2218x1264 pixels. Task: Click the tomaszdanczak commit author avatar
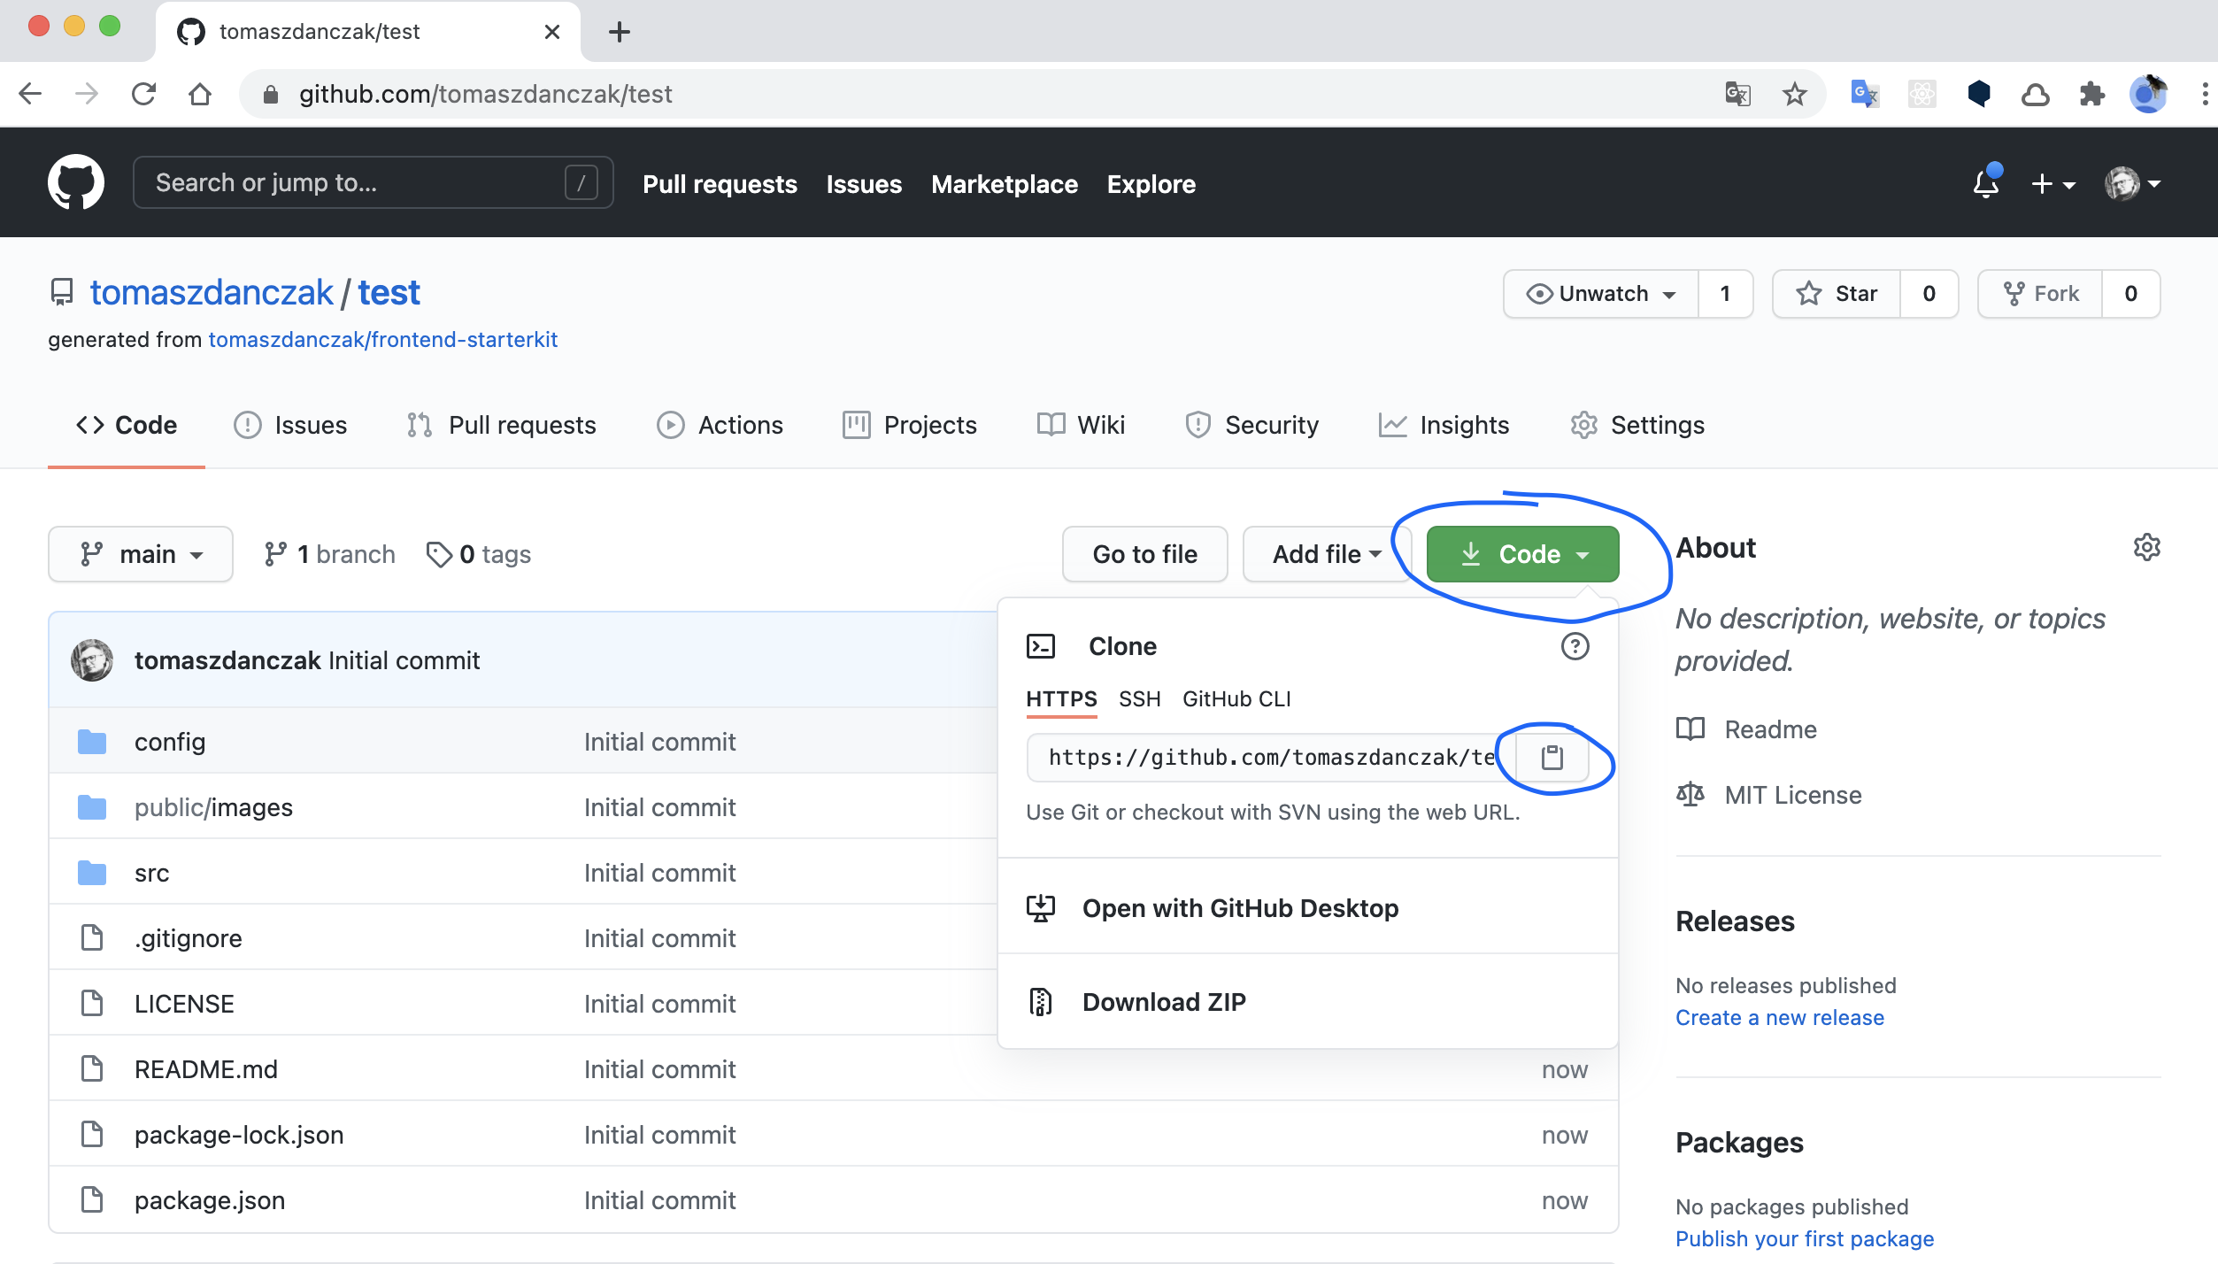(x=92, y=660)
